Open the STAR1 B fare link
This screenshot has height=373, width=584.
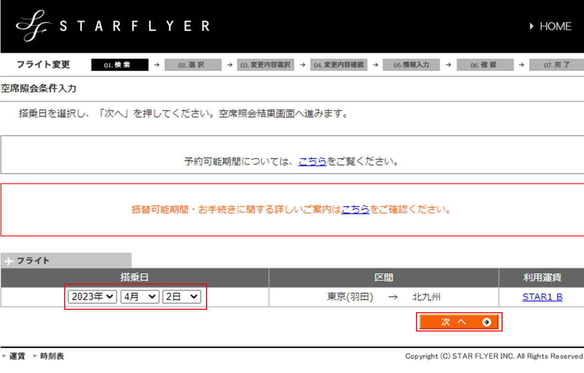(x=542, y=297)
